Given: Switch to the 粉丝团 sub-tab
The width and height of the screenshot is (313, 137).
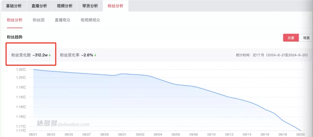Looking at the screenshot, I should tap(38, 20).
